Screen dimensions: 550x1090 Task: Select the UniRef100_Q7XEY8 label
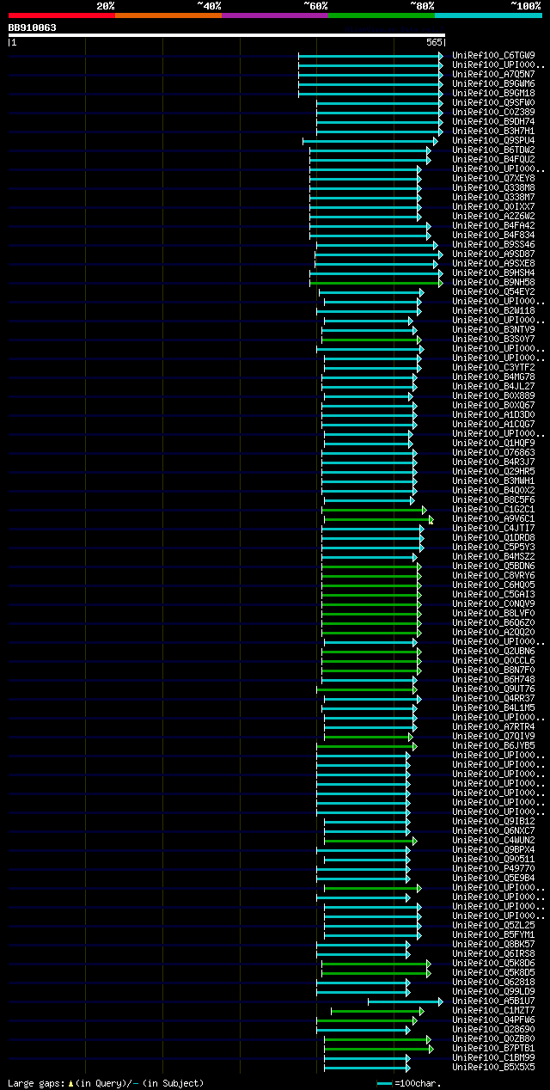493,178
